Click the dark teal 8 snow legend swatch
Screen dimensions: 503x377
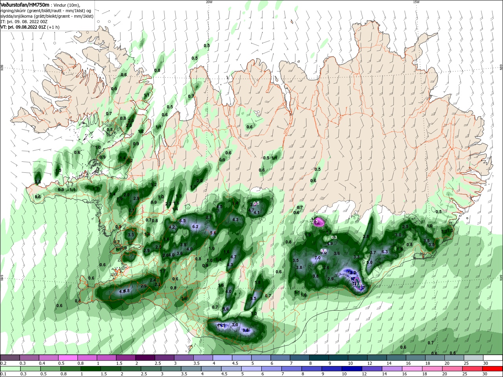(x=319, y=358)
